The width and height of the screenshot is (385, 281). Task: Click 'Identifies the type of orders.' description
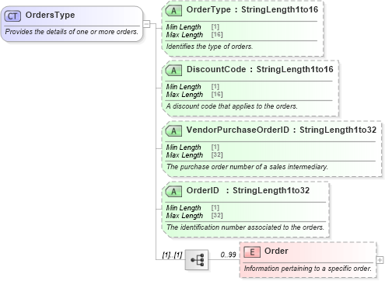tap(209, 47)
